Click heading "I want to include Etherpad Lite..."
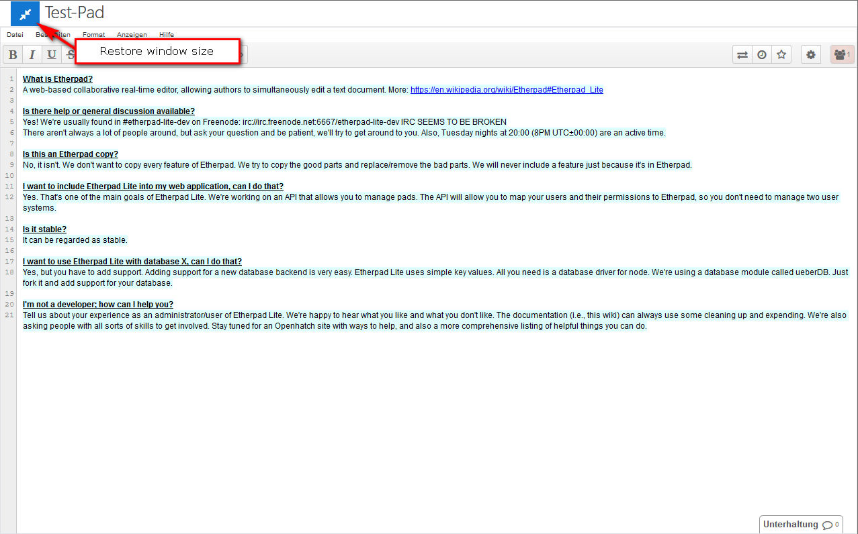This screenshot has height=534, width=858. click(153, 186)
